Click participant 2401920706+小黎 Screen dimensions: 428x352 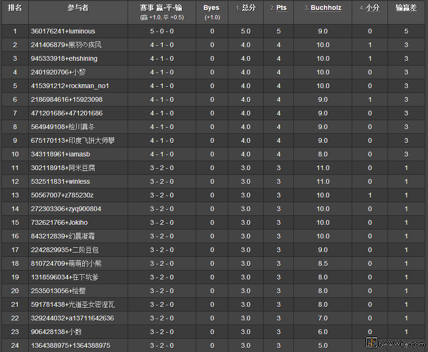click(x=58, y=72)
